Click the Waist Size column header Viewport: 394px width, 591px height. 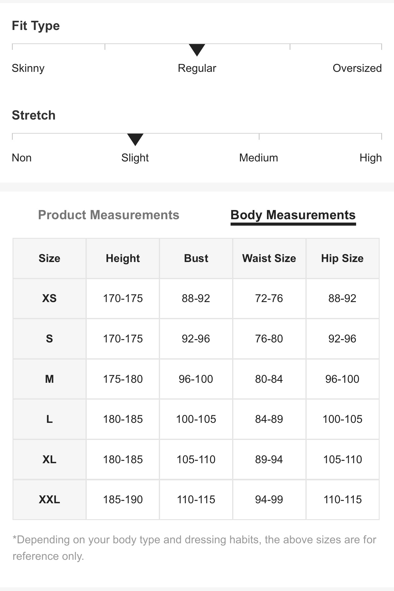(269, 258)
